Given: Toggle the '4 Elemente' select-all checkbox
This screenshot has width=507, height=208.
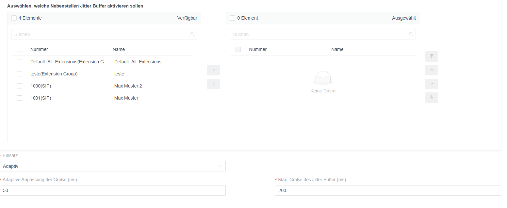Looking at the screenshot, I should tap(14, 18).
